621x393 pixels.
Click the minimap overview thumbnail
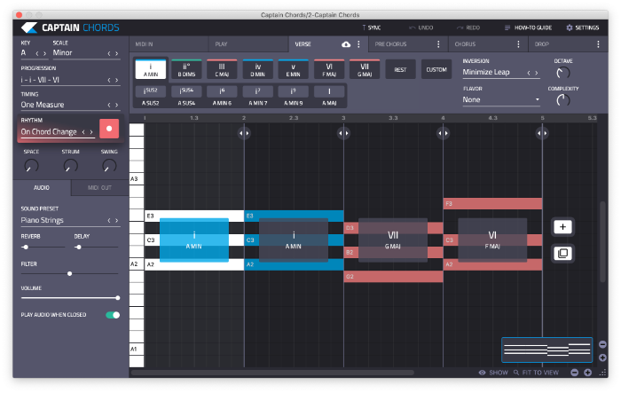546,350
